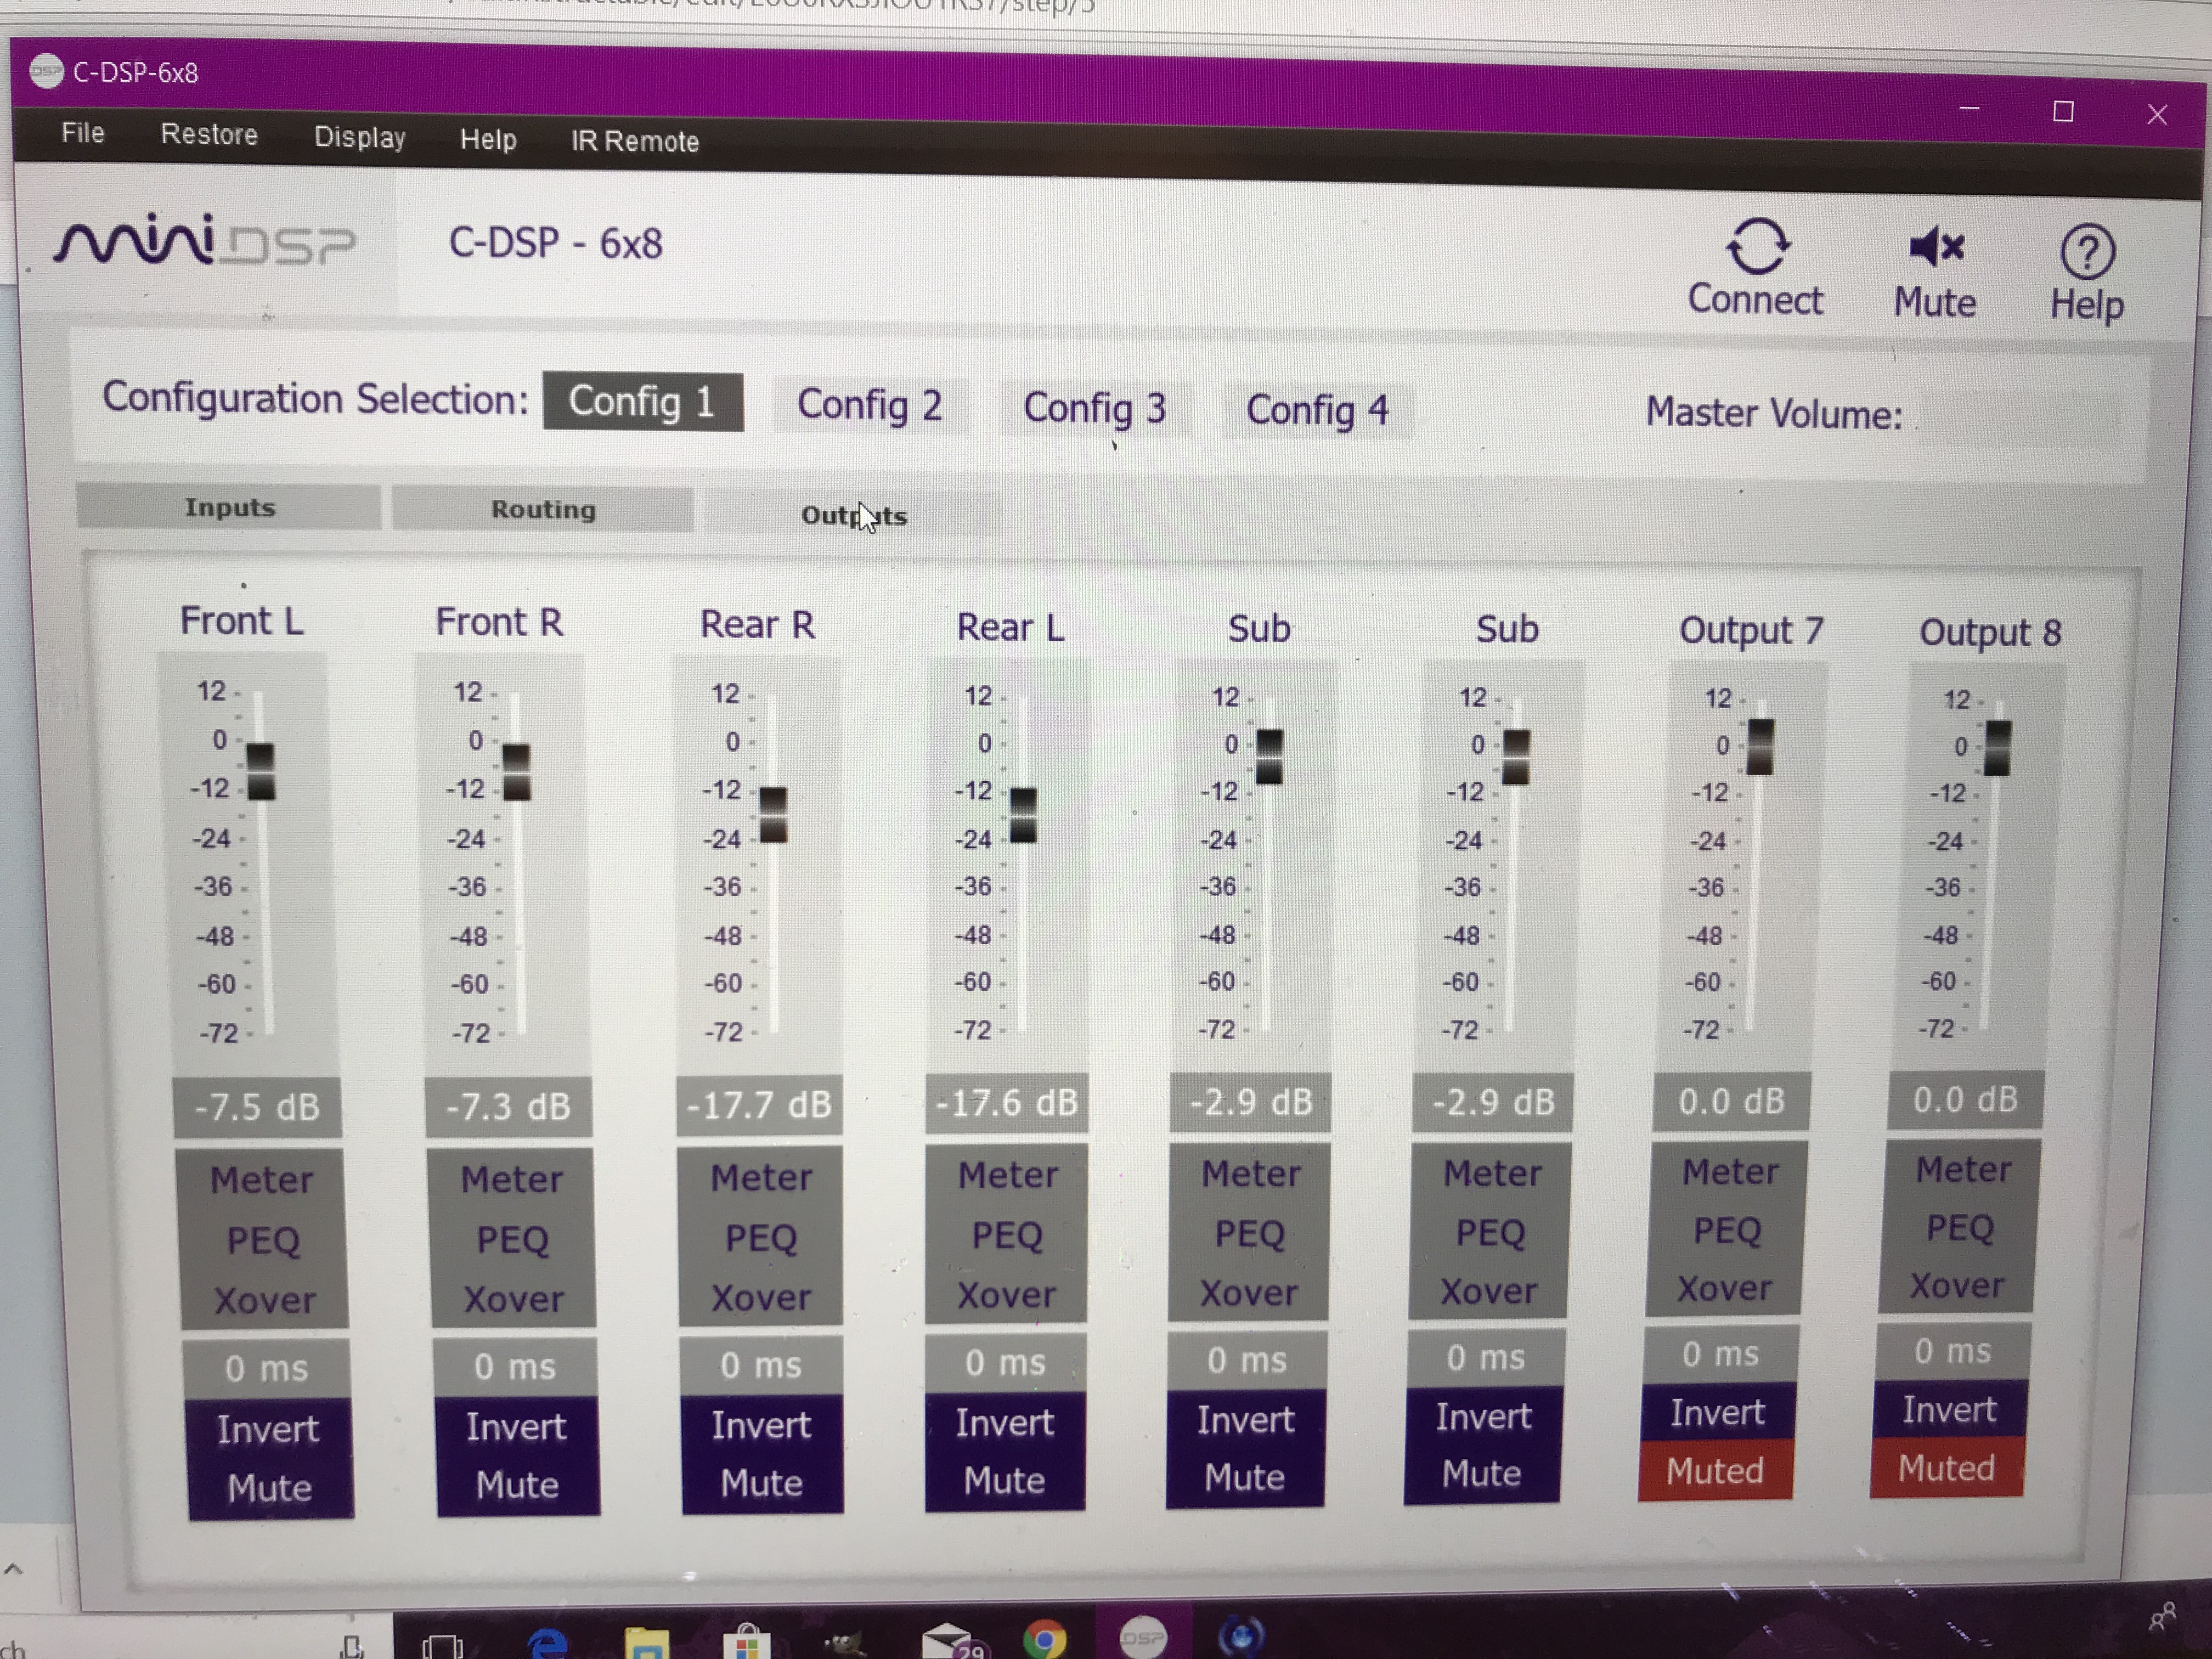The image size is (2212, 1659).
Task: Open the Display menu
Action: [360, 138]
